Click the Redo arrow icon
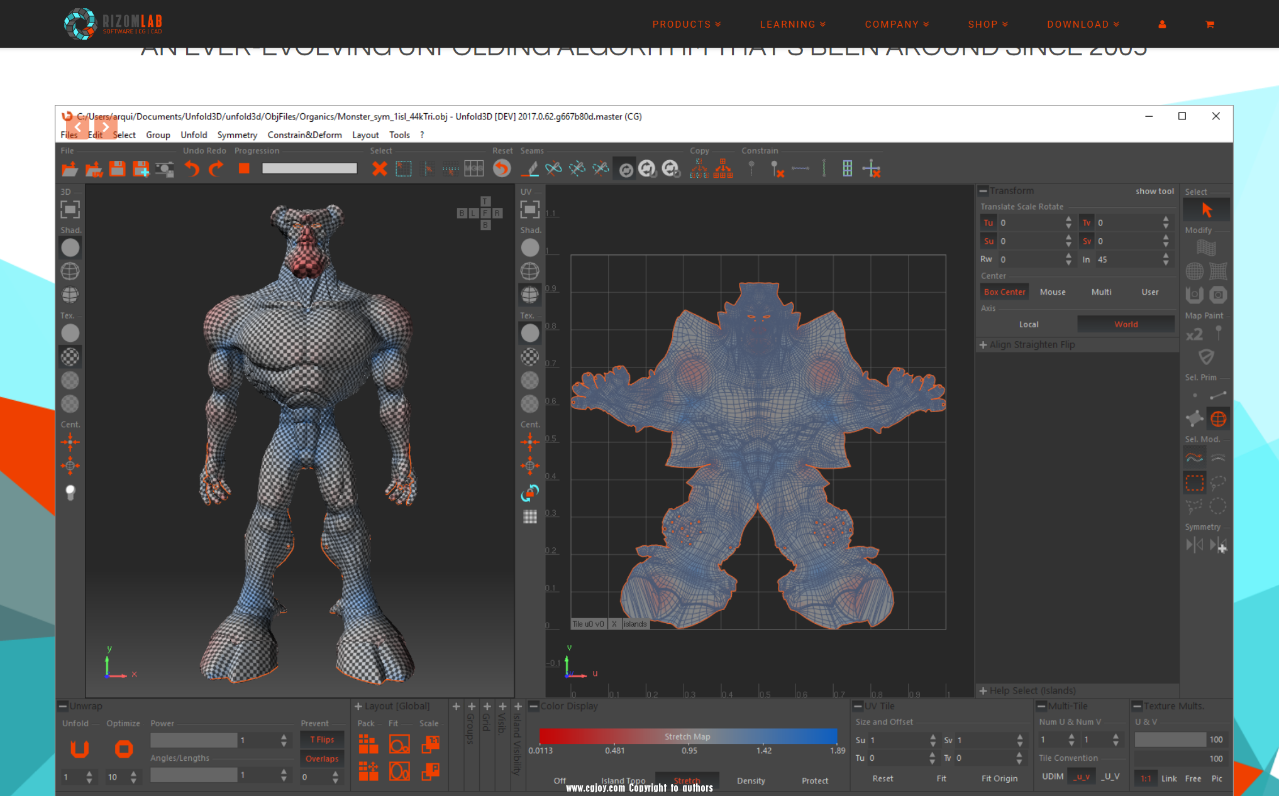1279x796 pixels. (216, 169)
